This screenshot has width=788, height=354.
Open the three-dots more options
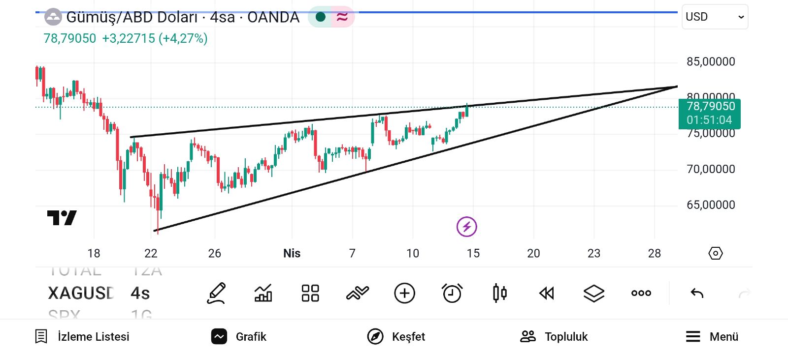(641, 294)
